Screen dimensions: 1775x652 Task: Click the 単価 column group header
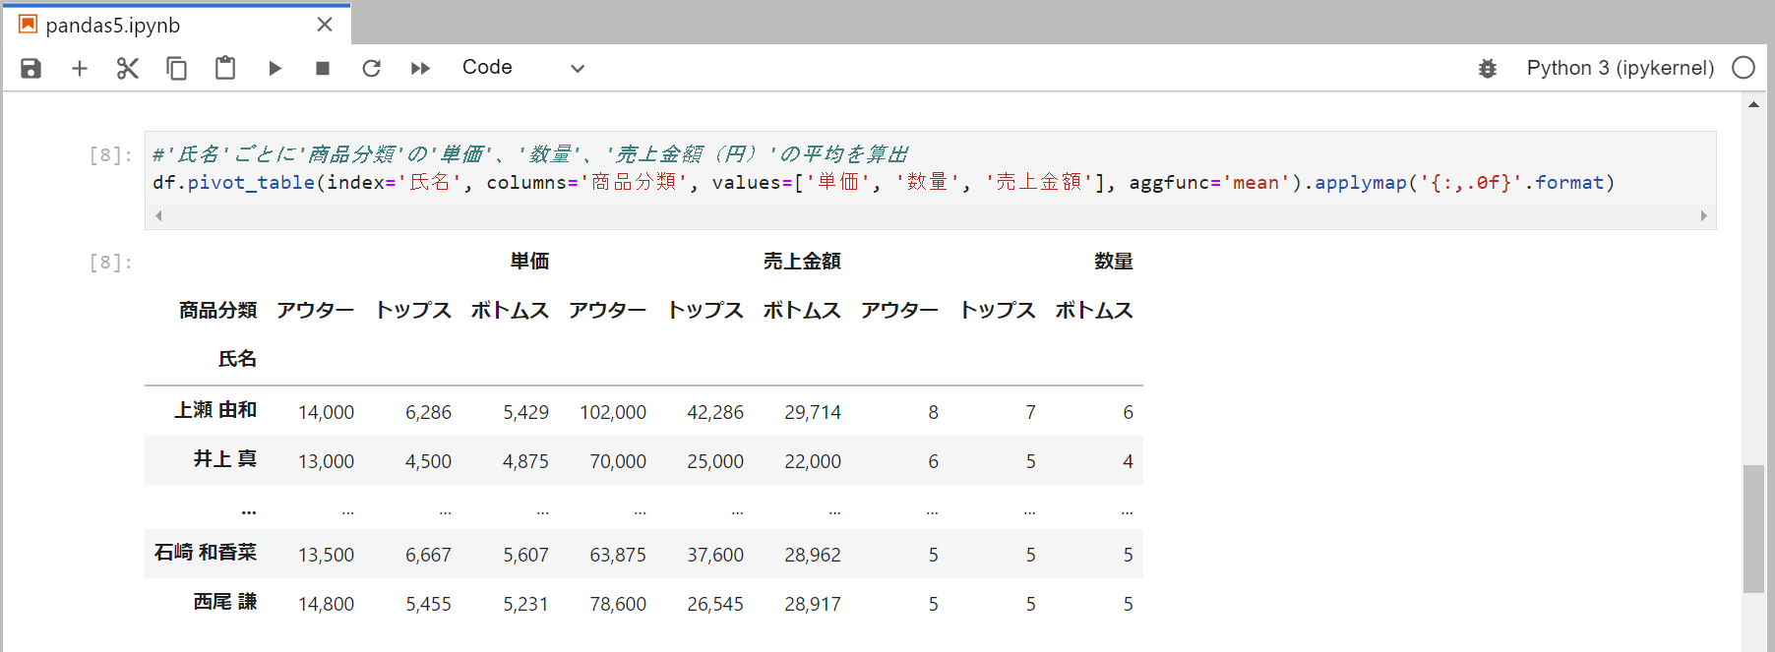pyautogui.click(x=529, y=262)
